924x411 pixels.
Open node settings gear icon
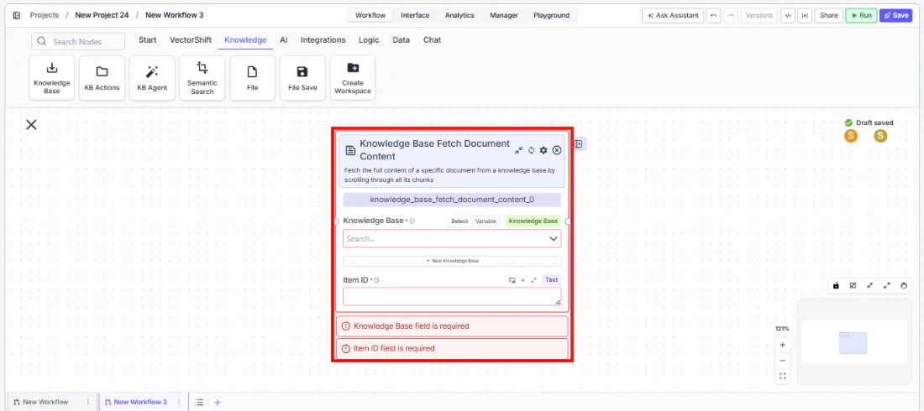pos(544,150)
